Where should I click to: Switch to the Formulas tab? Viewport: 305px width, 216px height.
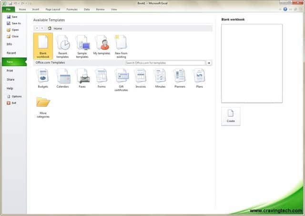click(x=72, y=10)
